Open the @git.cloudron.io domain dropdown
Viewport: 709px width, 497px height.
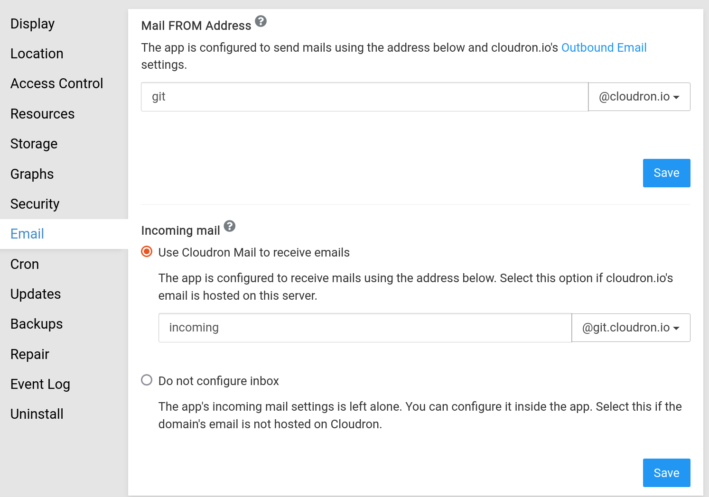point(631,328)
